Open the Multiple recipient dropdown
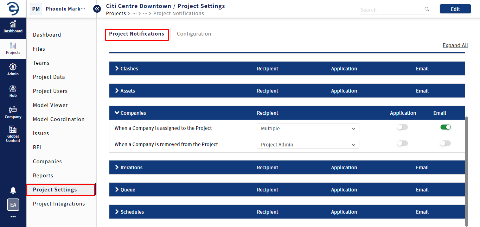The image size is (480, 227). 308,128
